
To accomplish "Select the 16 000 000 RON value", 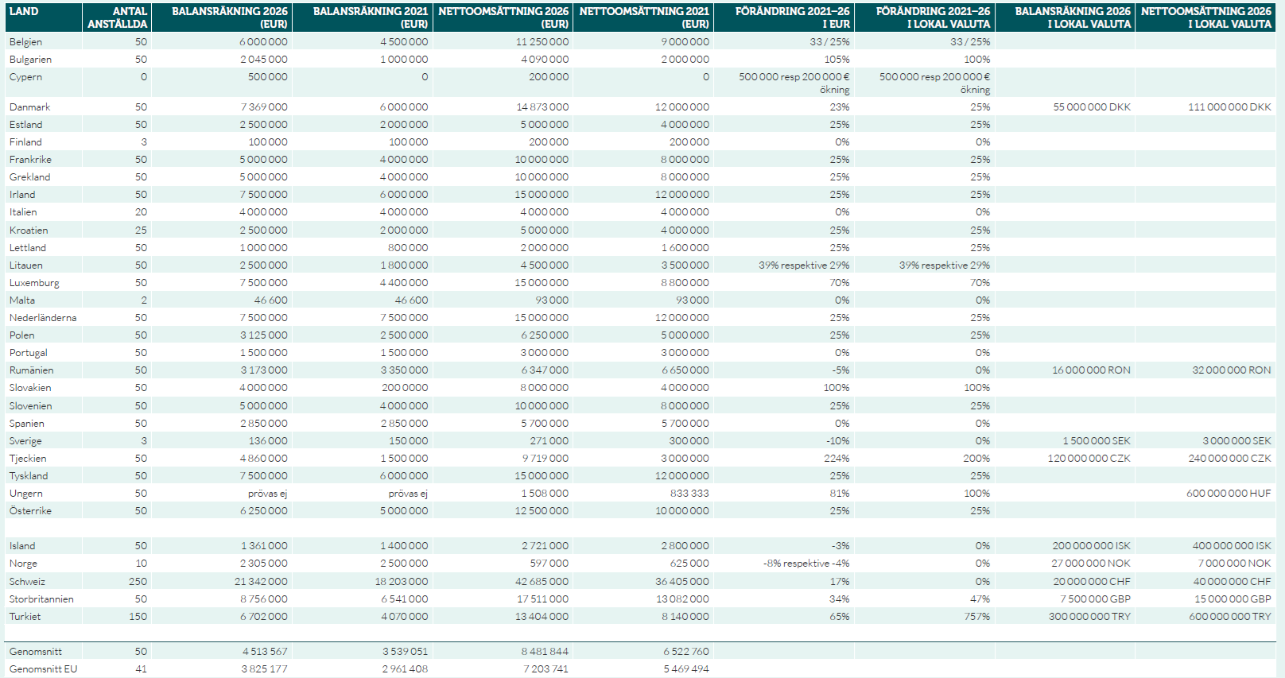I will [1091, 370].
